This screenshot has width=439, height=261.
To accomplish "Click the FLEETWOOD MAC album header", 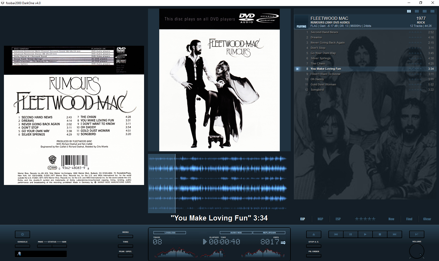I will (365, 22).
